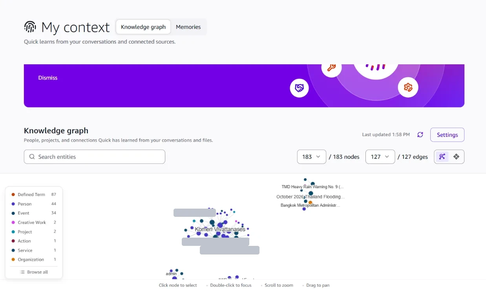Refresh the knowledge graph data
The height and width of the screenshot is (289, 486).
tap(420, 135)
